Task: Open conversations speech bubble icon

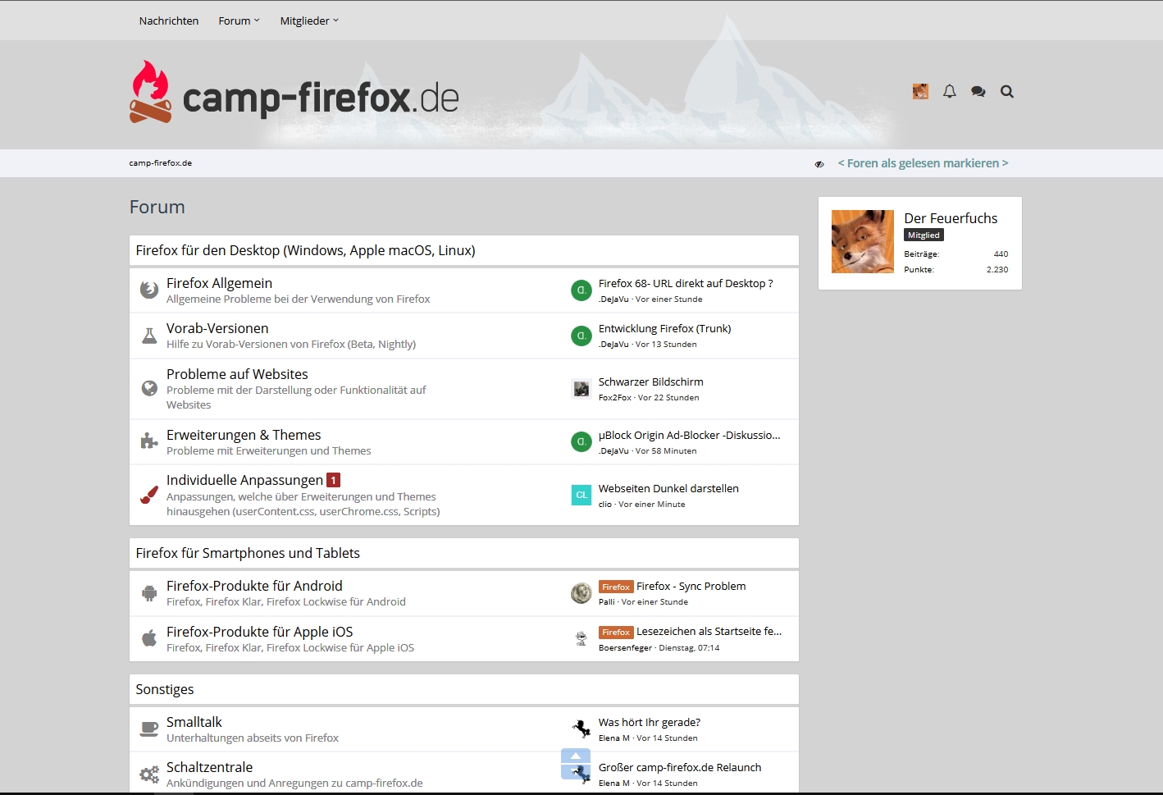Action: pos(978,92)
